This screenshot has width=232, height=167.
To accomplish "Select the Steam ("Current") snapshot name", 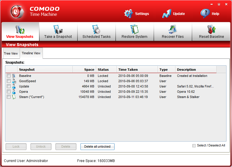I will point(31,97).
